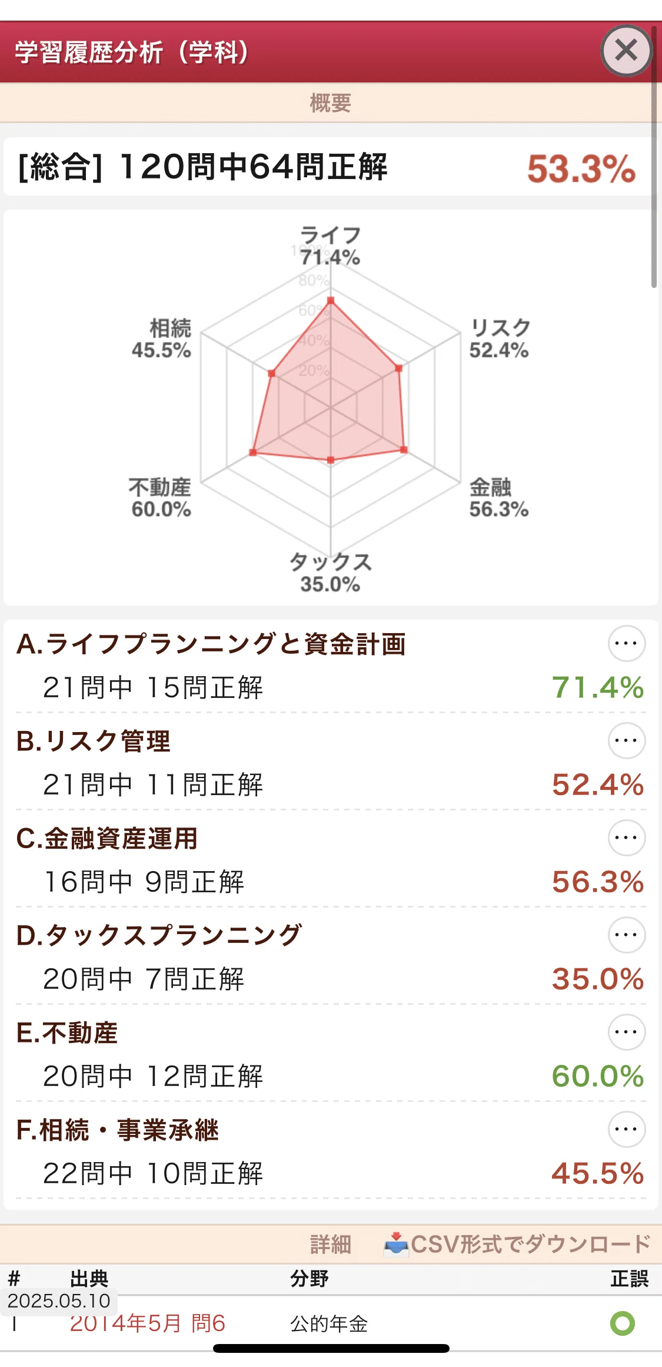662x1367 pixels.
Task: Open more options for A.ライフプランニングと資金計画
Action: [626, 643]
